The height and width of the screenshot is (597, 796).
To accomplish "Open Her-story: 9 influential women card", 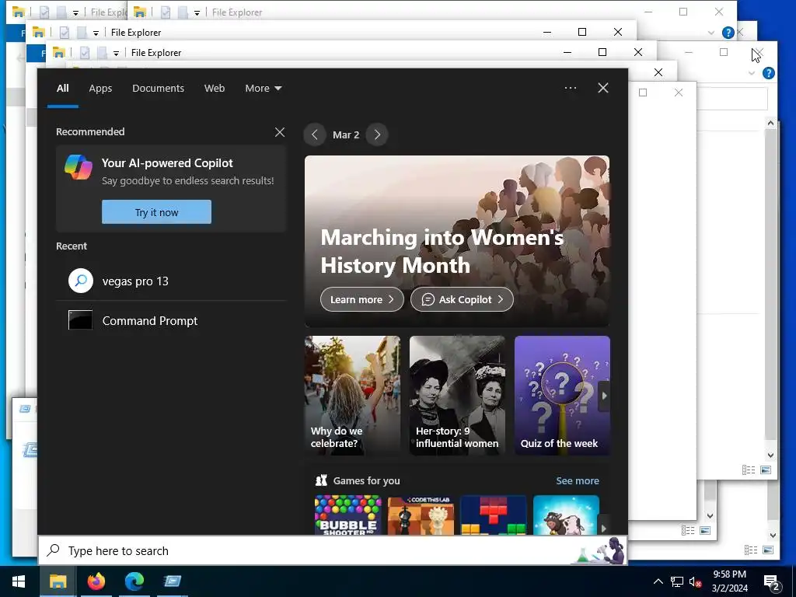I will pyautogui.click(x=457, y=395).
